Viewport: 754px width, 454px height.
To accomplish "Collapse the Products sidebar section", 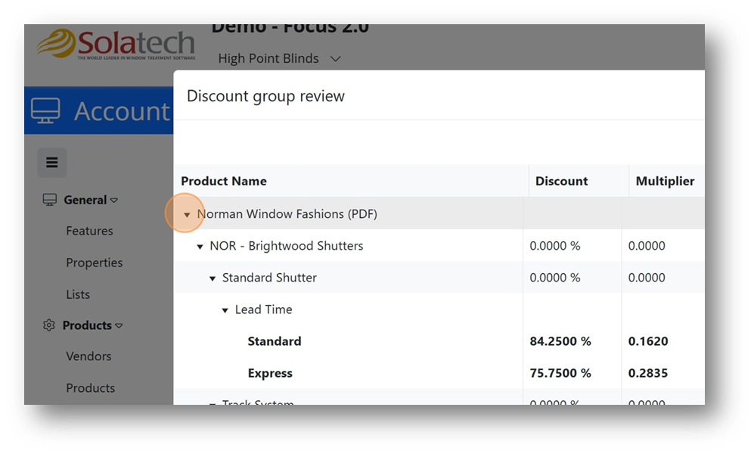I will point(119,325).
